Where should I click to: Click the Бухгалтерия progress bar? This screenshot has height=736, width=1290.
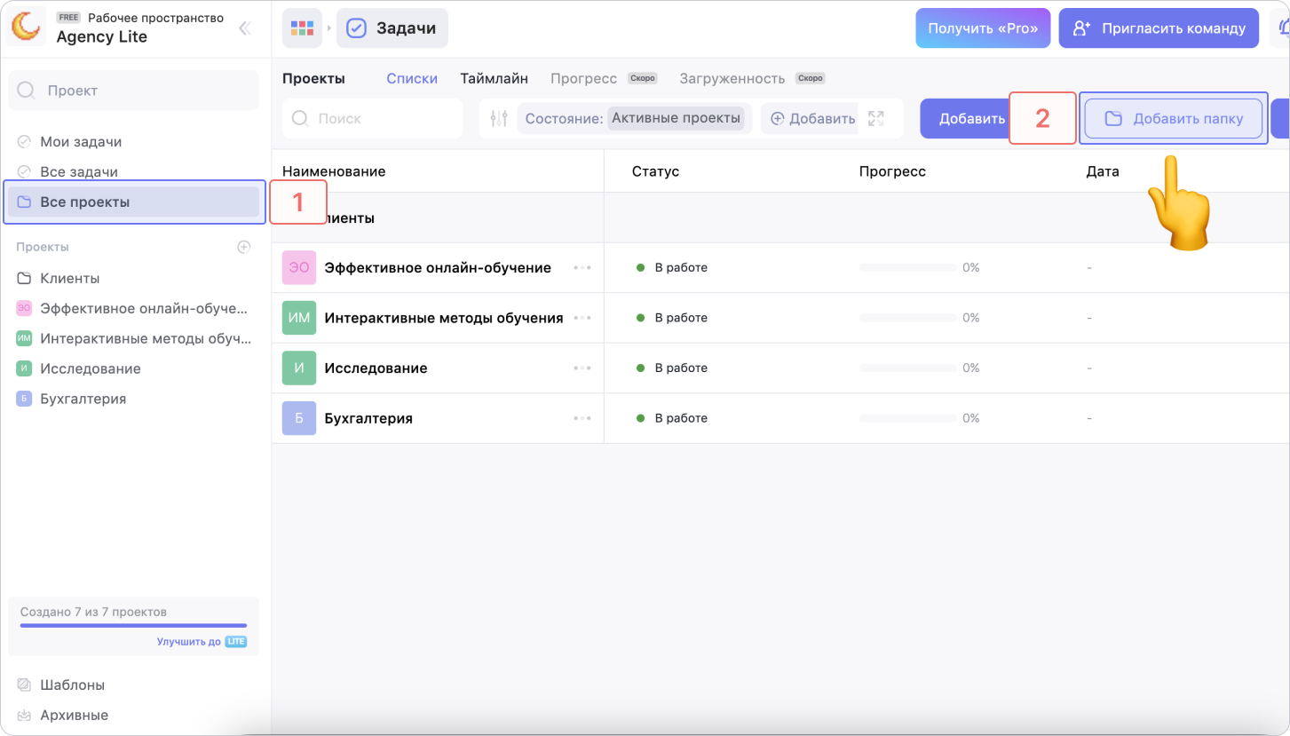(x=908, y=418)
